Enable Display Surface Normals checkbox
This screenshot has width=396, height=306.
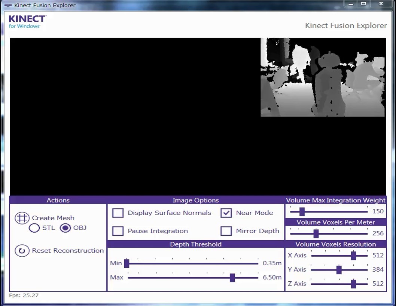pos(118,213)
